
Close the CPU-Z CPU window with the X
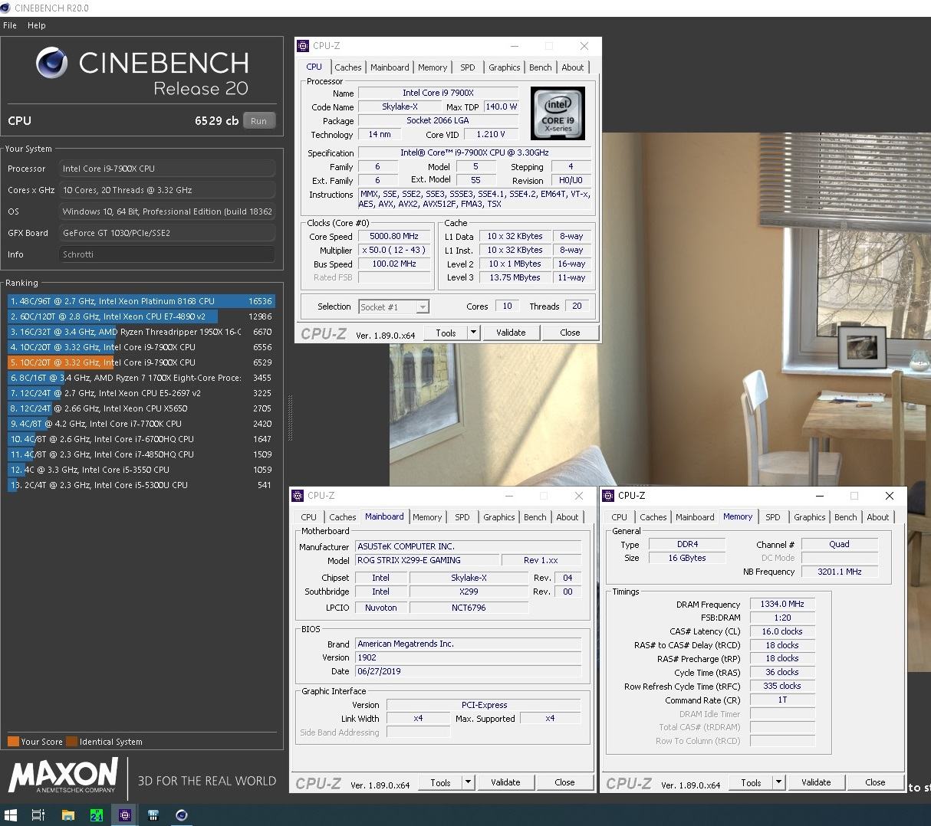tap(584, 46)
